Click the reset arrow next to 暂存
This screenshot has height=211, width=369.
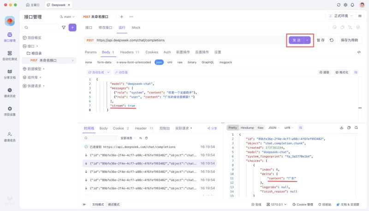click(x=331, y=40)
